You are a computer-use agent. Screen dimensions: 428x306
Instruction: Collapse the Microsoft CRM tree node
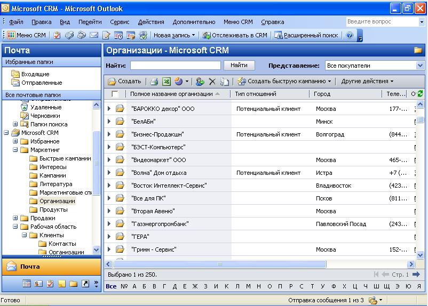coord(6,133)
